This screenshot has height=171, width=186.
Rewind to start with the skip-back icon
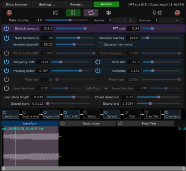point(55,13)
